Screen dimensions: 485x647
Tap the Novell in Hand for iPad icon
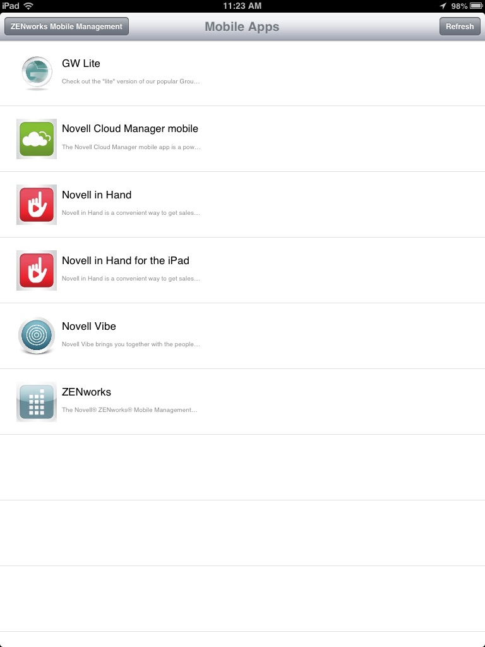(x=36, y=270)
